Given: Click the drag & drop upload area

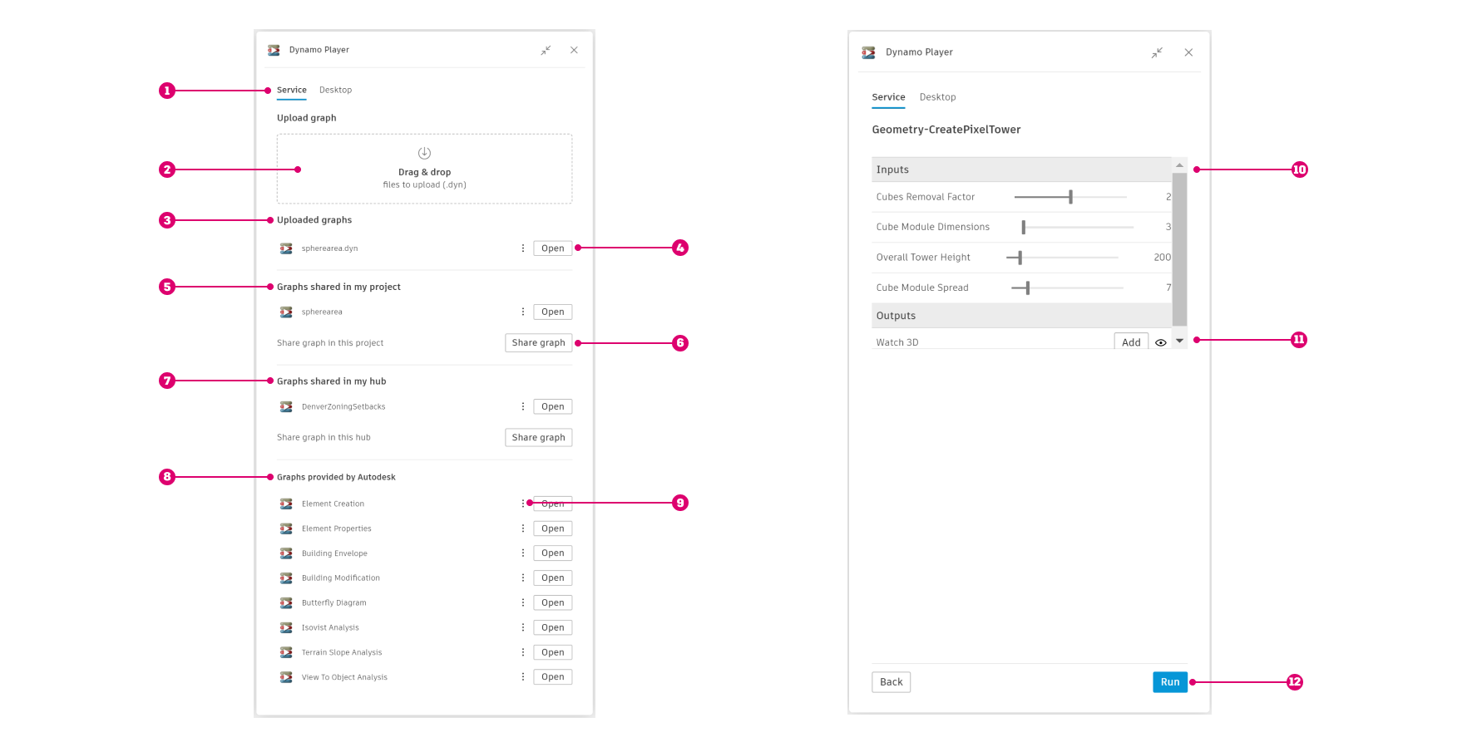Looking at the screenshot, I should [x=424, y=169].
